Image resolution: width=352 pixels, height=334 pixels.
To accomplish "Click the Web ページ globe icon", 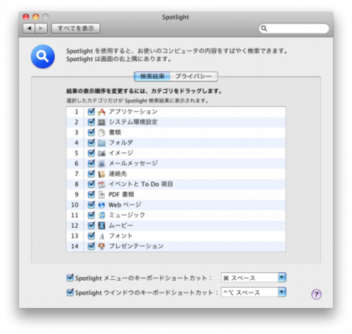I will tap(102, 205).
